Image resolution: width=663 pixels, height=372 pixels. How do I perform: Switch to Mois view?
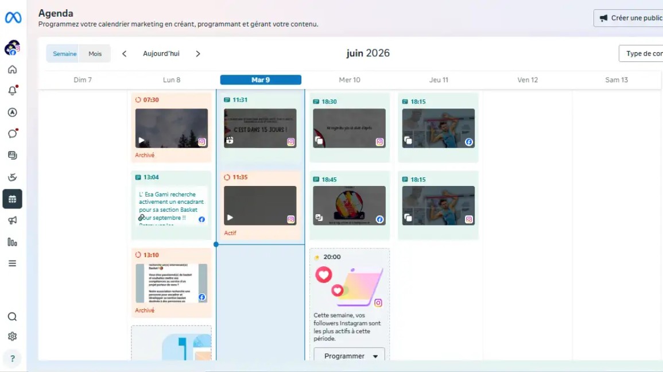point(95,54)
